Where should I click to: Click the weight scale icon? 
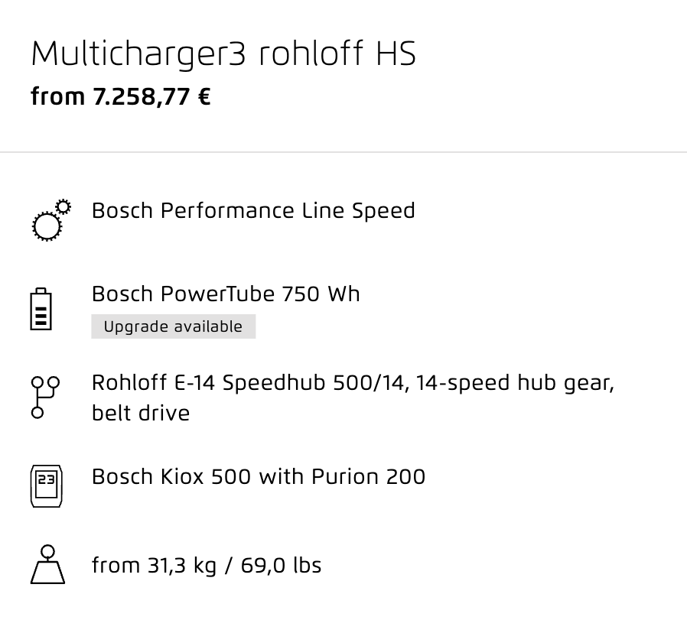tap(47, 564)
